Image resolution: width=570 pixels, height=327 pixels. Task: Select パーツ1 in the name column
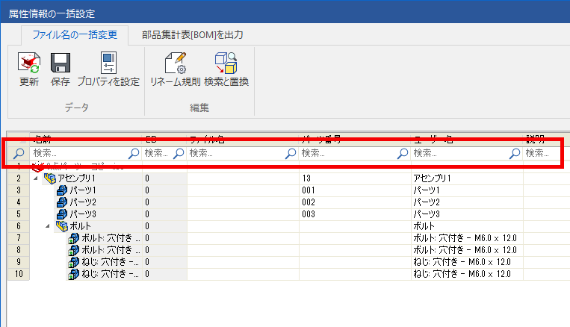click(83, 190)
